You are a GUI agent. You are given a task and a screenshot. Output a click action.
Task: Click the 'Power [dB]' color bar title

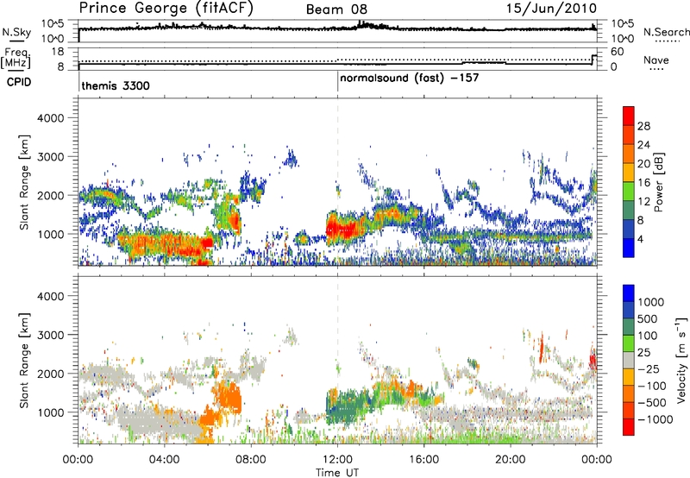(659, 182)
